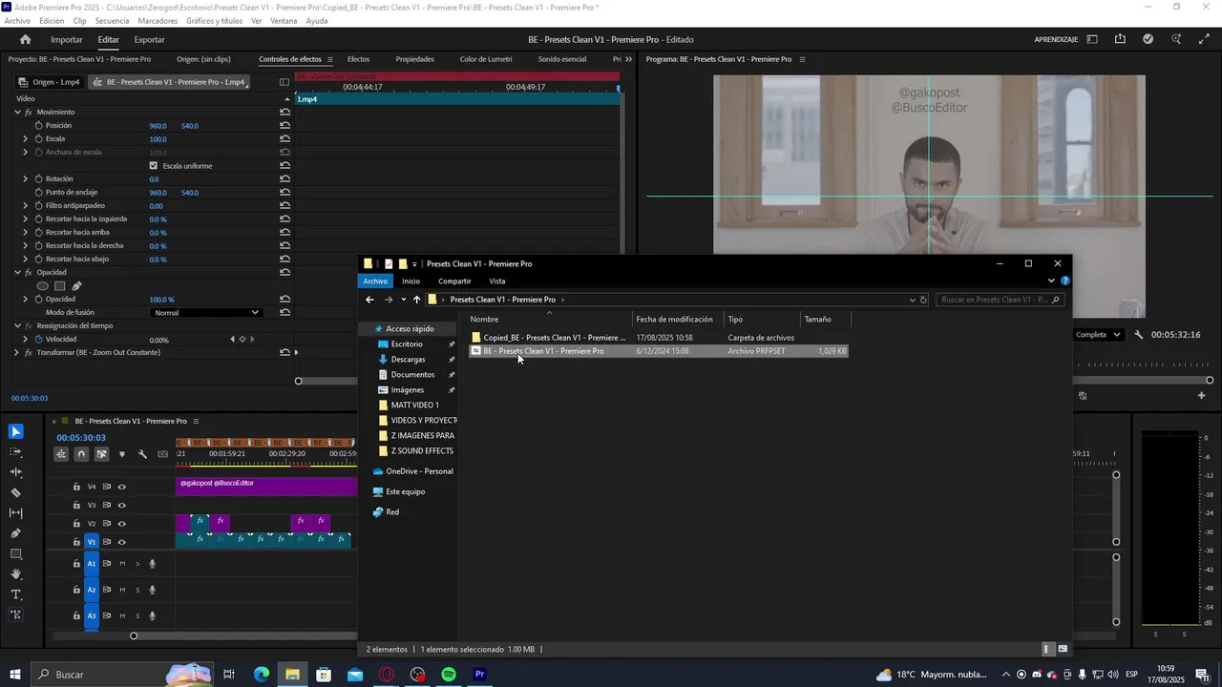This screenshot has height=687, width=1222.
Task: Expand the Rotación property
Action: [26, 178]
